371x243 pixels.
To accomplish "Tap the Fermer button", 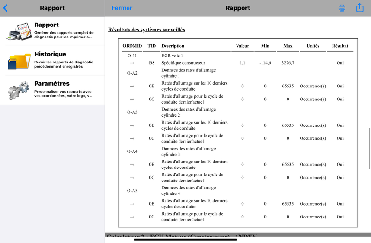I will point(122,8).
